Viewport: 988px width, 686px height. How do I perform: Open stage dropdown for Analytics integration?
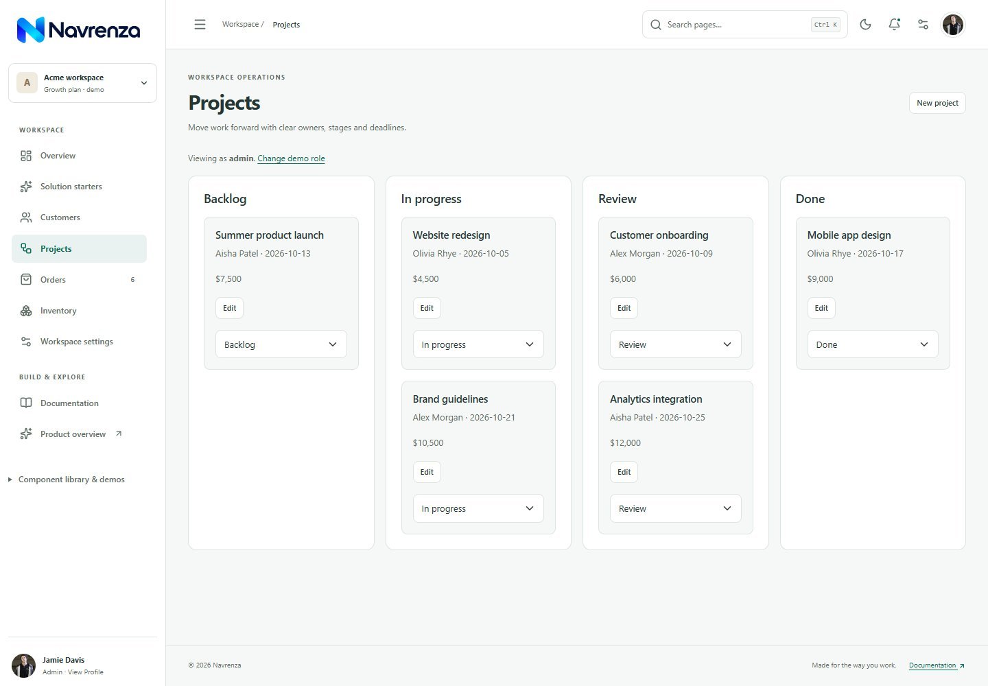pyautogui.click(x=676, y=508)
